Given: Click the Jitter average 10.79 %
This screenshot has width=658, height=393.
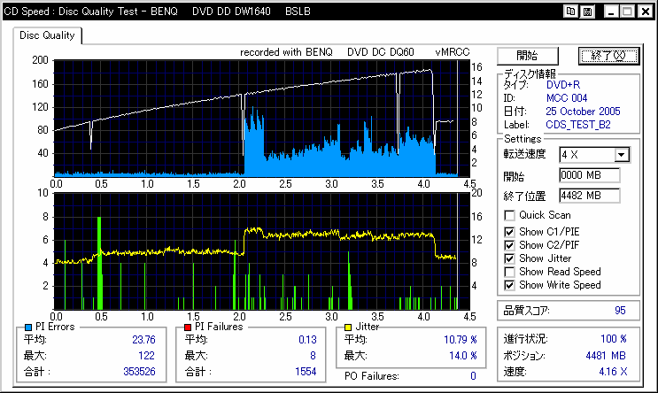Looking at the screenshot, I should click(461, 340).
